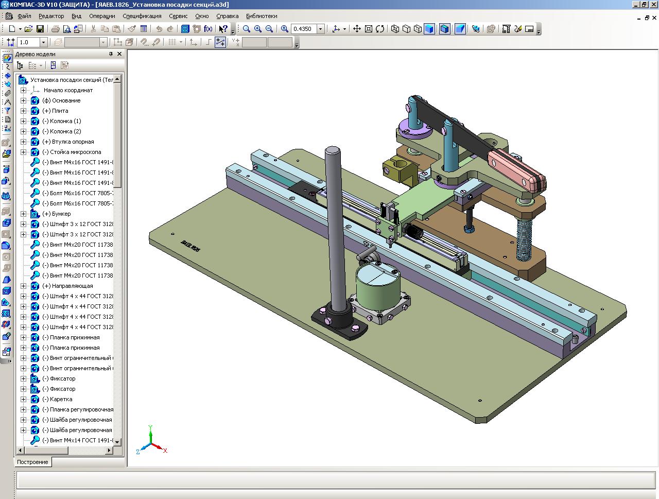Open the filter funnel tool in left sidebar
The width and height of the screenshot is (659, 499).
pos(7,111)
